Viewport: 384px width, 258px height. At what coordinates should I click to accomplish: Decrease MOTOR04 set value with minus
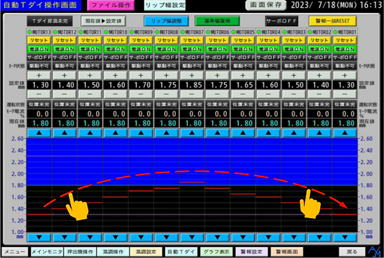[x=268, y=94]
